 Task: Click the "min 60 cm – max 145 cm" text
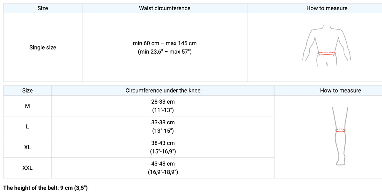pos(165,43)
